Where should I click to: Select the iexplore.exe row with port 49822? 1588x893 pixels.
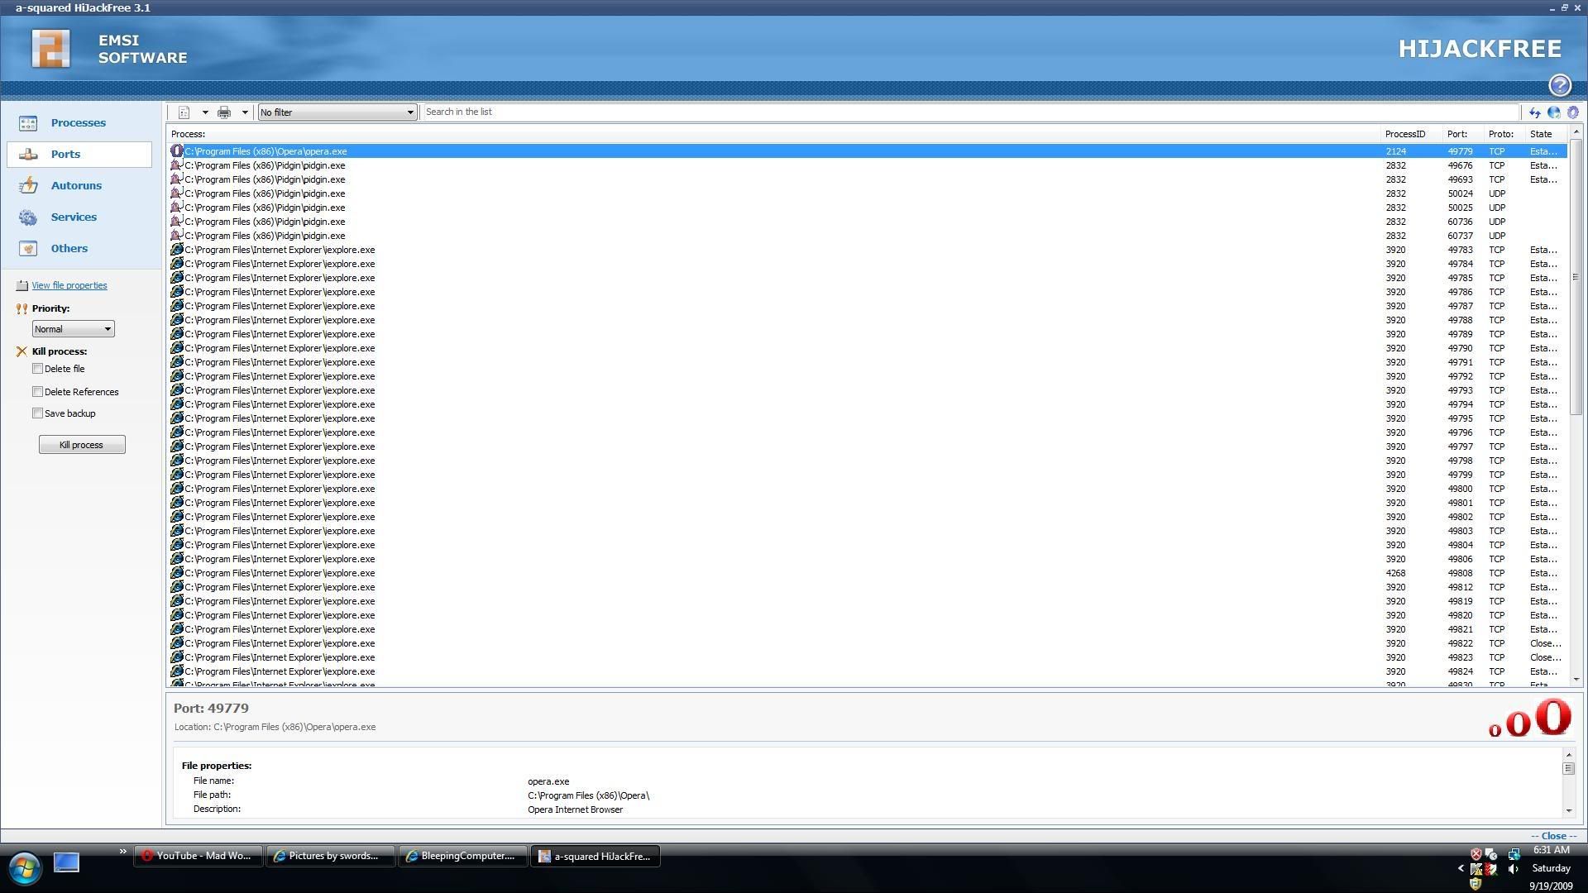click(x=868, y=643)
